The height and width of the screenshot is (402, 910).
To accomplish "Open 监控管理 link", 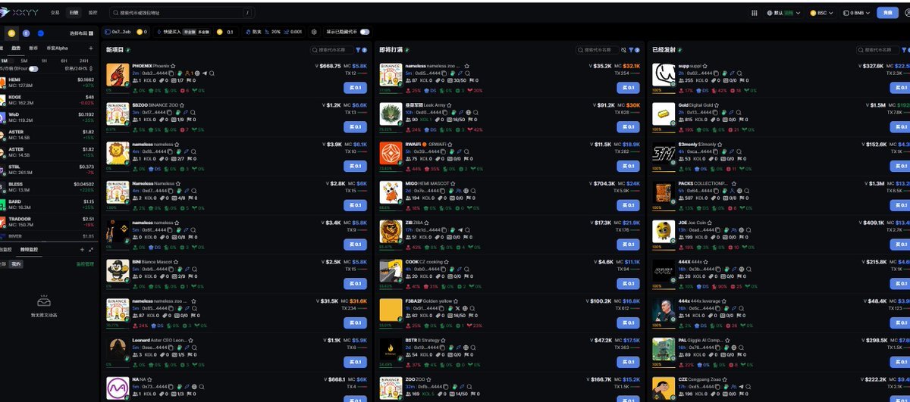I will [x=85, y=263].
